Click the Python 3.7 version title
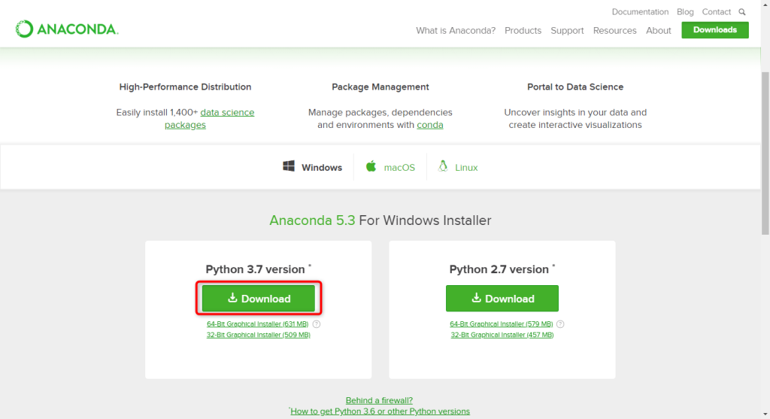The image size is (770, 419). pos(259,269)
